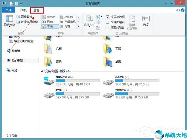Click the text 178 GB 可用，共 249 GB

click(x=132, y=97)
